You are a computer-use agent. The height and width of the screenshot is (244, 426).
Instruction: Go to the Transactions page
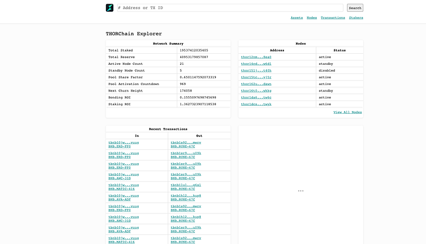point(333,18)
